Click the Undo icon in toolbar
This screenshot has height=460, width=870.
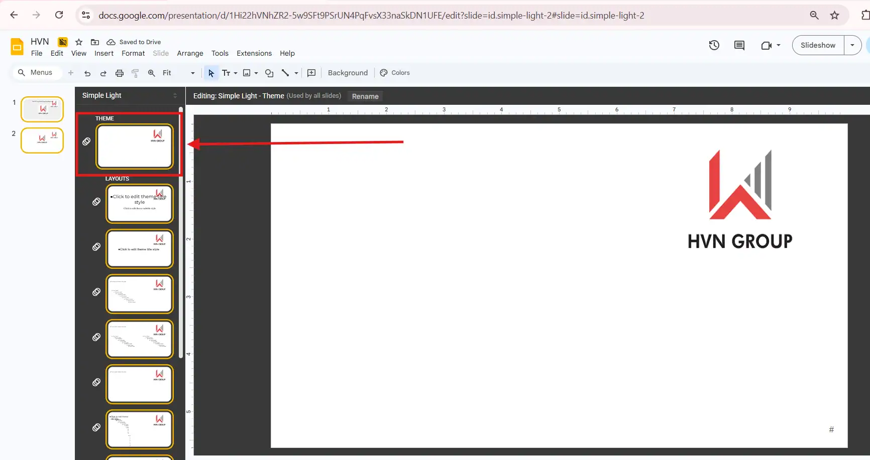coord(87,73)
